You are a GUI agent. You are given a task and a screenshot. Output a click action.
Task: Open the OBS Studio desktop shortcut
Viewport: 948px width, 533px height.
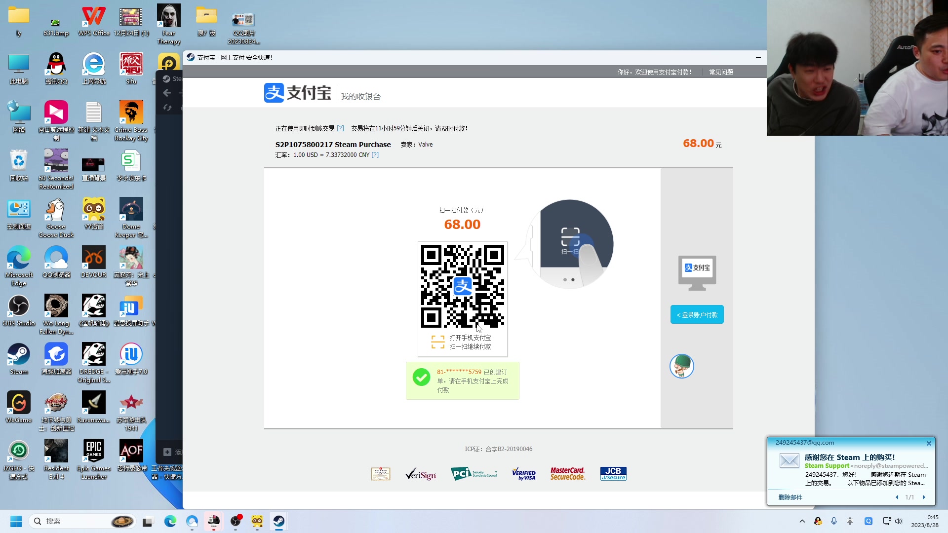click(x=19, y=311)
